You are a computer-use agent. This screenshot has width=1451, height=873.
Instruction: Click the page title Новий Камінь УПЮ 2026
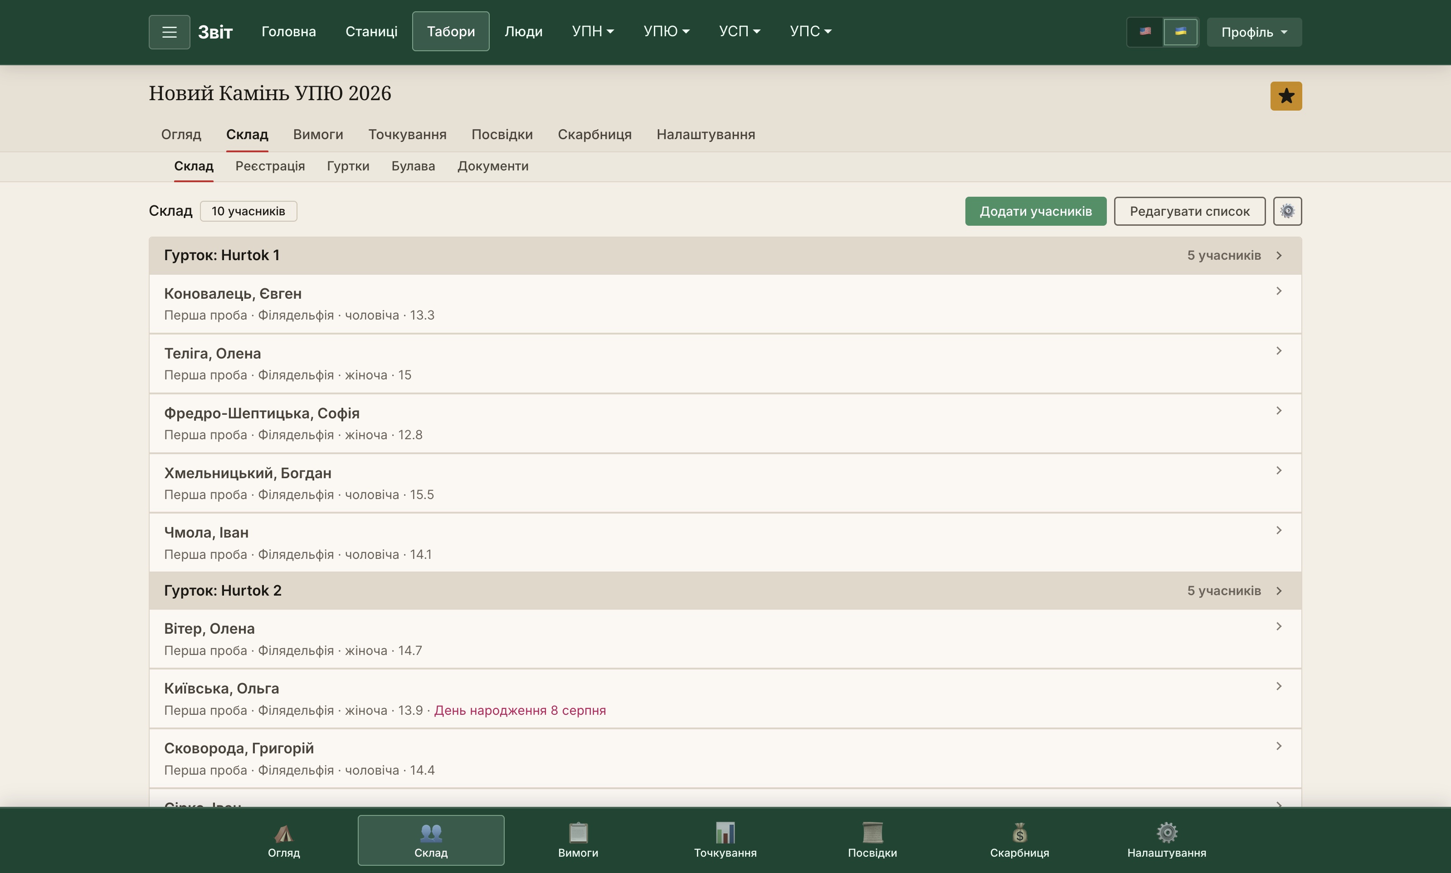click(270, 93)
